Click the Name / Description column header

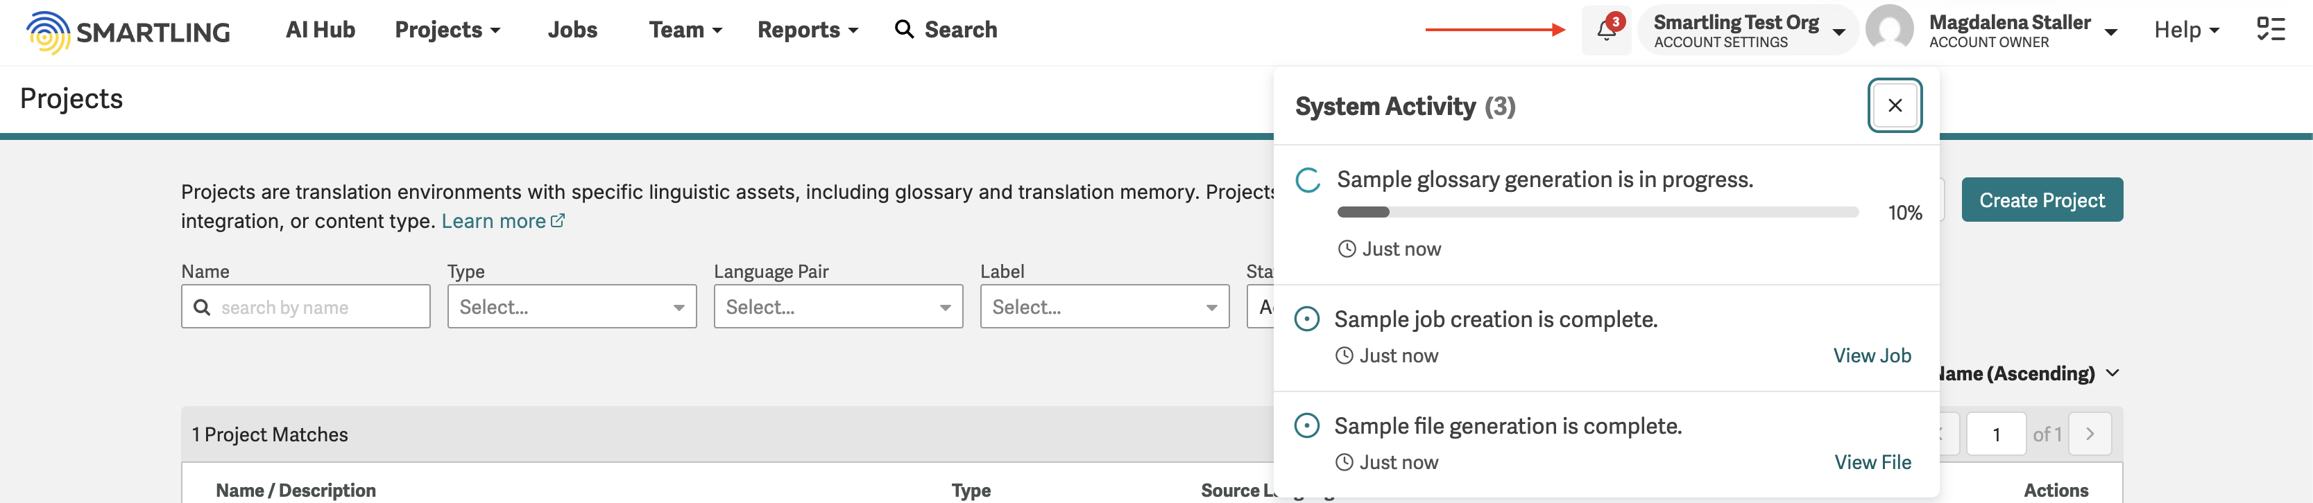tap(296, 491)
